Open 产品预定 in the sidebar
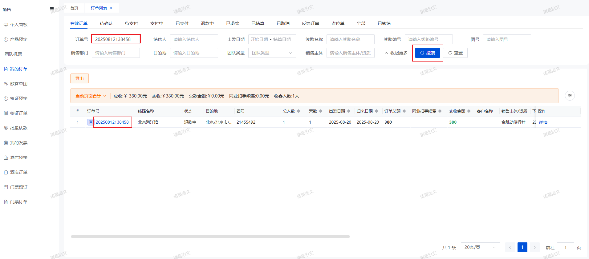 [x=18, y=39]
